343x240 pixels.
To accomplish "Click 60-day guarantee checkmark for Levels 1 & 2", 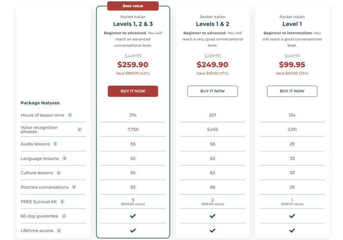I will (x=212, y=216).
